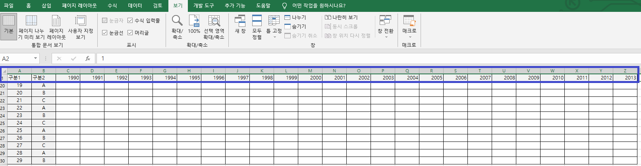Click Hide window (숨기기)
The image size is (641, 166).
(x=295, y=26)
